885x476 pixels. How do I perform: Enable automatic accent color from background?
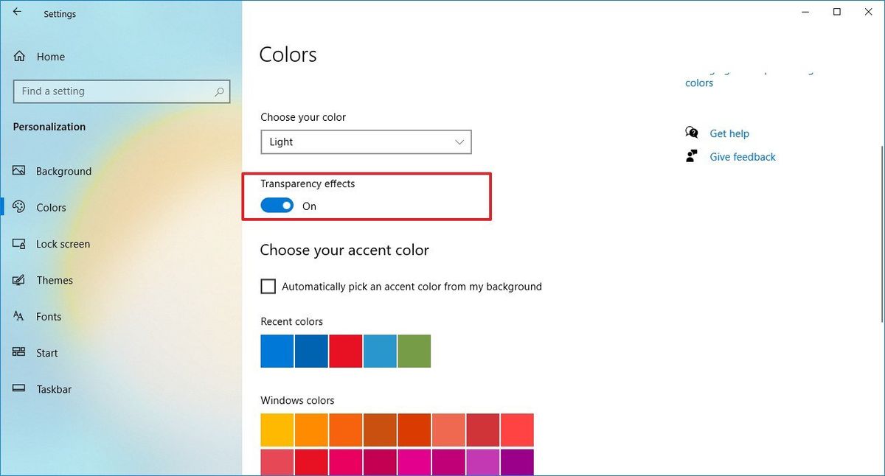pyautogui.click(x=268, y=286)
